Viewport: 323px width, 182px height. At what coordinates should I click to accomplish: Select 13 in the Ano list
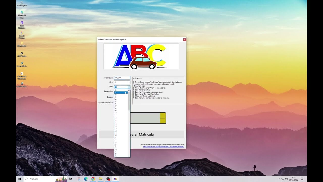(121, 120)
